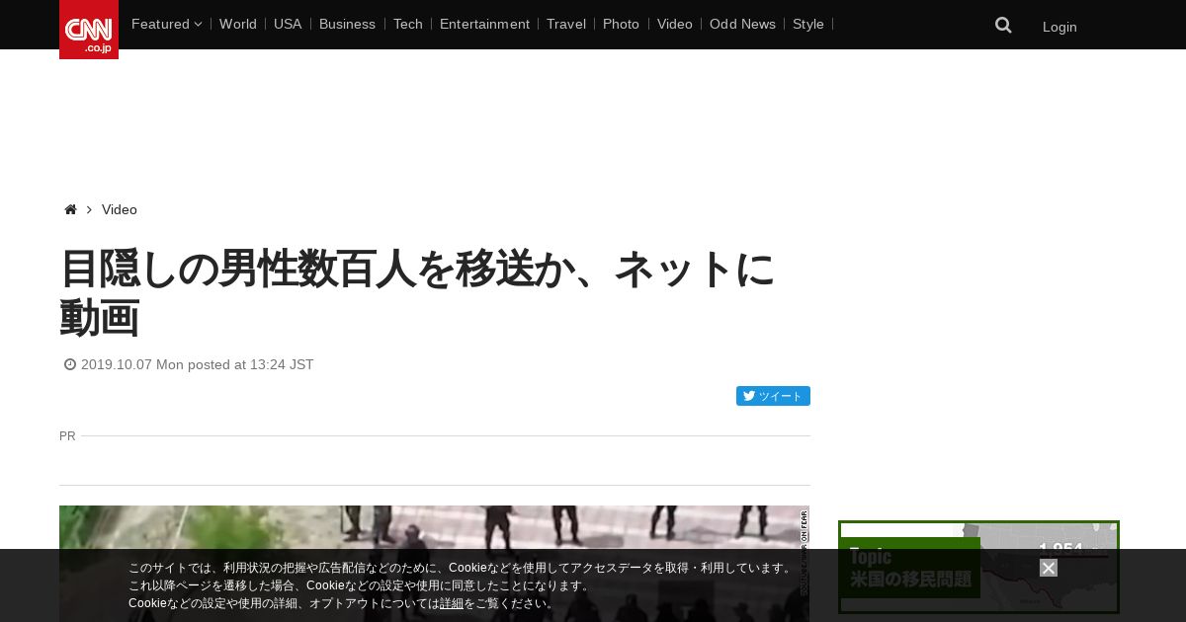Open the Topic 米国の移民問題 banner
Image resolution: width=1186 pixels, height=622 pixels.
[978, 568]
